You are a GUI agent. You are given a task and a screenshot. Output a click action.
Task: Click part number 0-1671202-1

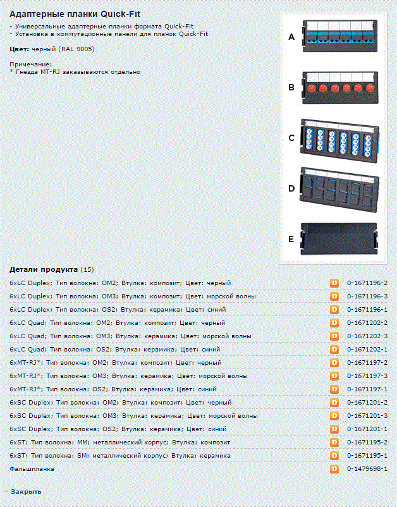367,349
